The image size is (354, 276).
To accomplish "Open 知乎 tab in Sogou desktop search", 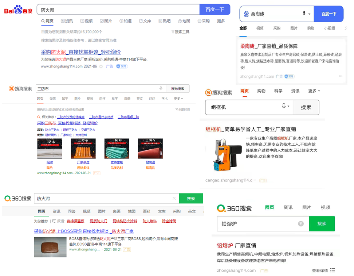I will (x=65, y=99).
